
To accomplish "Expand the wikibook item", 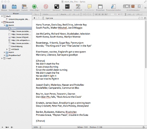I will pyautogui.click(x=7, y=49).
